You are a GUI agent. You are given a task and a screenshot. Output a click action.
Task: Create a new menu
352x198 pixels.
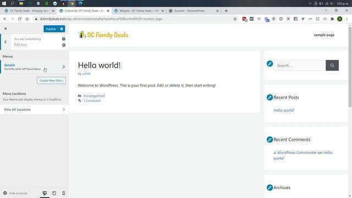[x=51, y=81]
